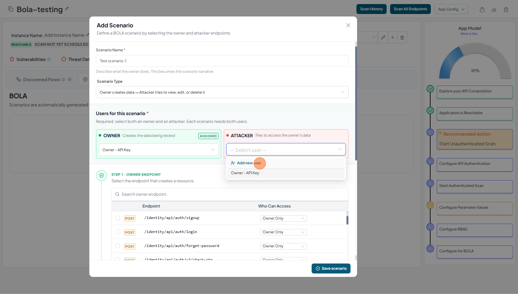The height and width of the screenshot is (294, 518).
Task: Click the delete icon beside the plus button
Action: click(x=402, y=37)
